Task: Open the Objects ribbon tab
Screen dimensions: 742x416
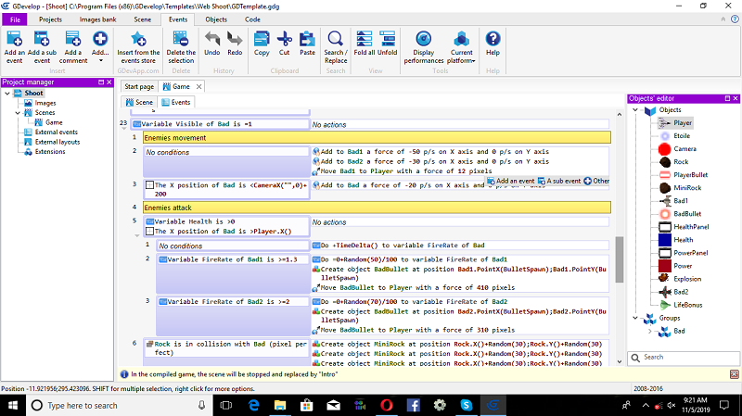Action: [215, 19]
